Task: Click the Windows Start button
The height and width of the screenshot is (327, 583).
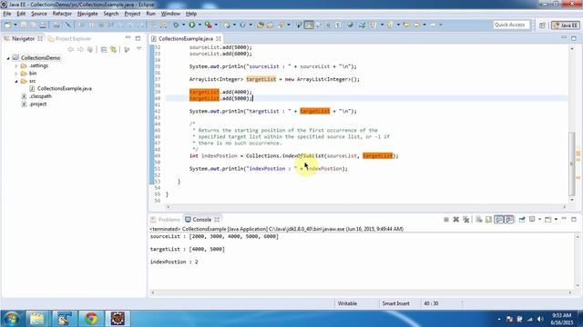Action: [x=12, y=319]
